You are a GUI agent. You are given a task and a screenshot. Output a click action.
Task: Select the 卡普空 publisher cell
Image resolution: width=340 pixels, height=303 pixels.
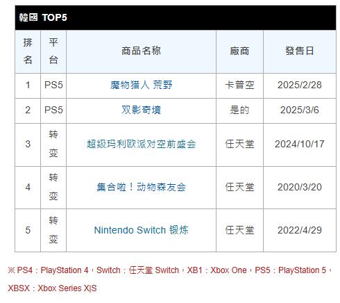tap(239, 85)
